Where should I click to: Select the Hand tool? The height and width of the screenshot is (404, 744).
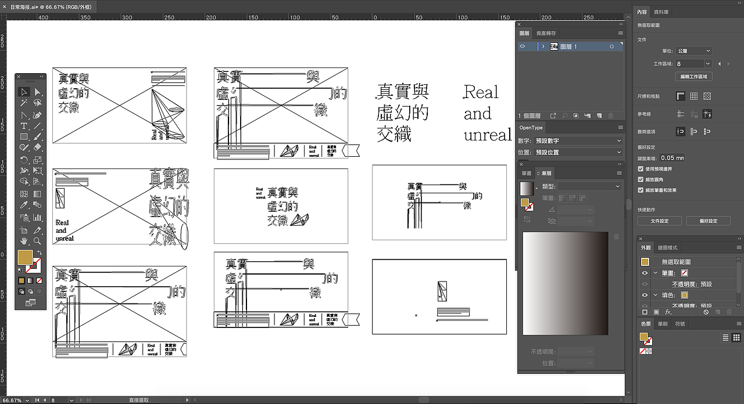[x=24, y=241]
